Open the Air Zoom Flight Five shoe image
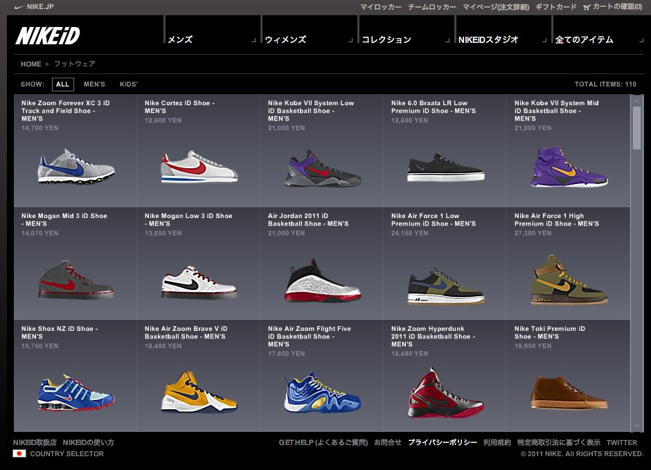Viewport: 651px width, 470px height. point(323,393)
